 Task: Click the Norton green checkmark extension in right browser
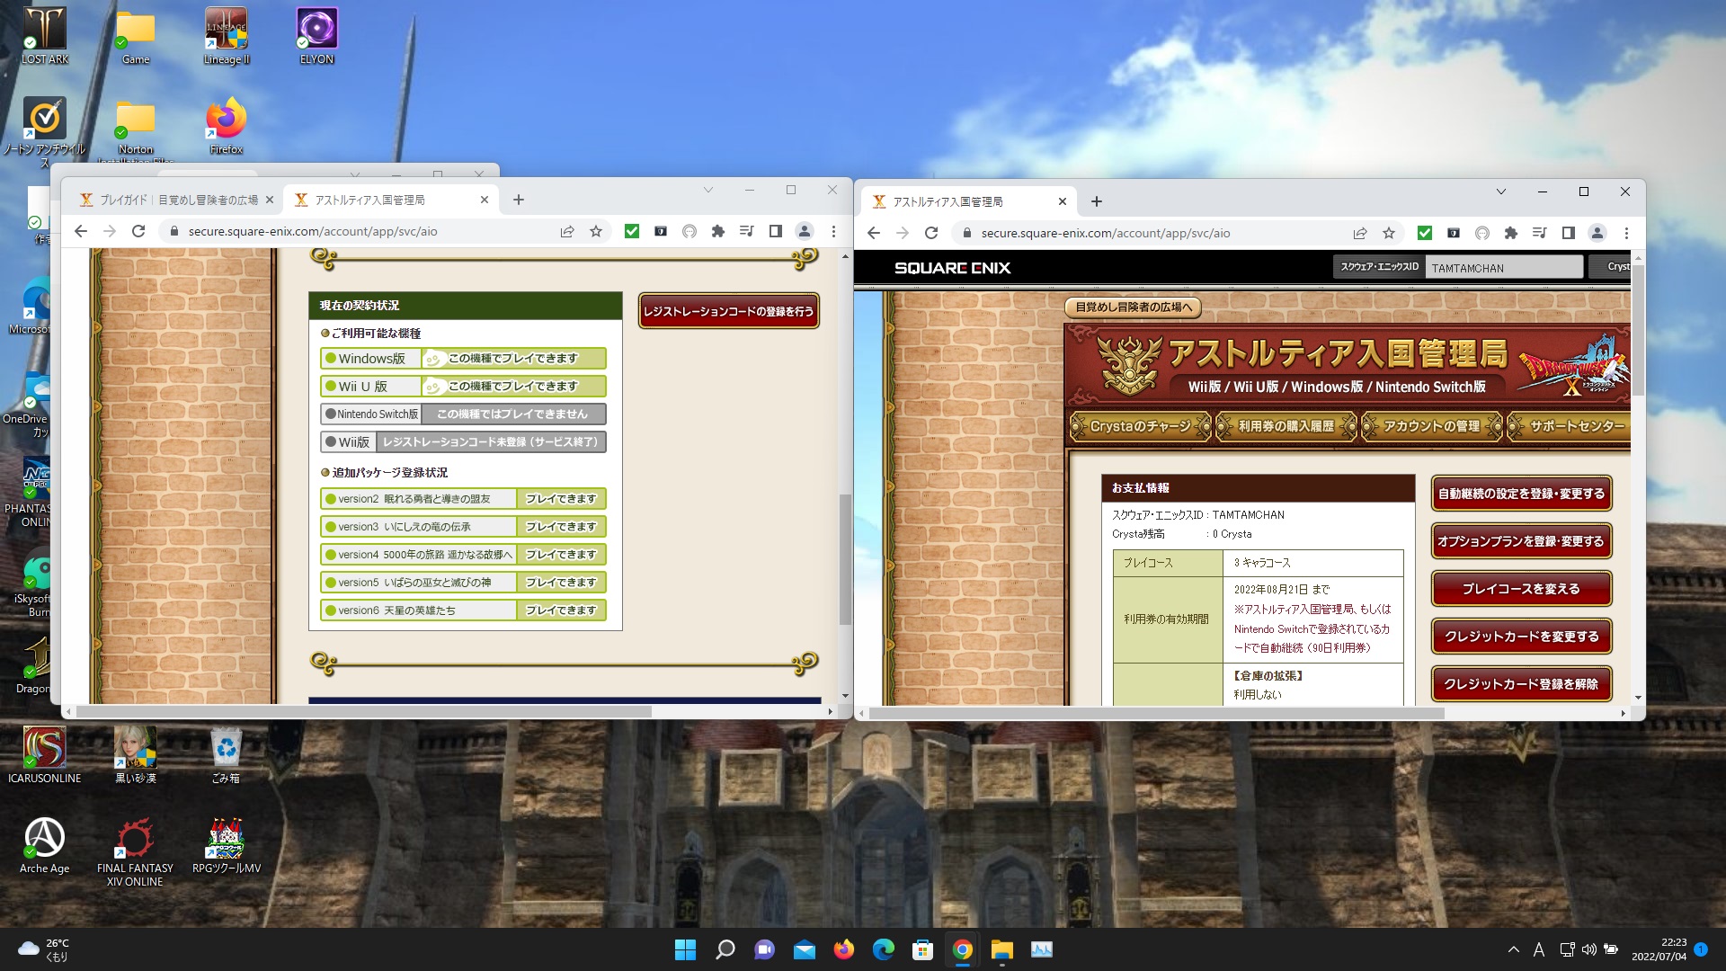(x=1425, y=233)
